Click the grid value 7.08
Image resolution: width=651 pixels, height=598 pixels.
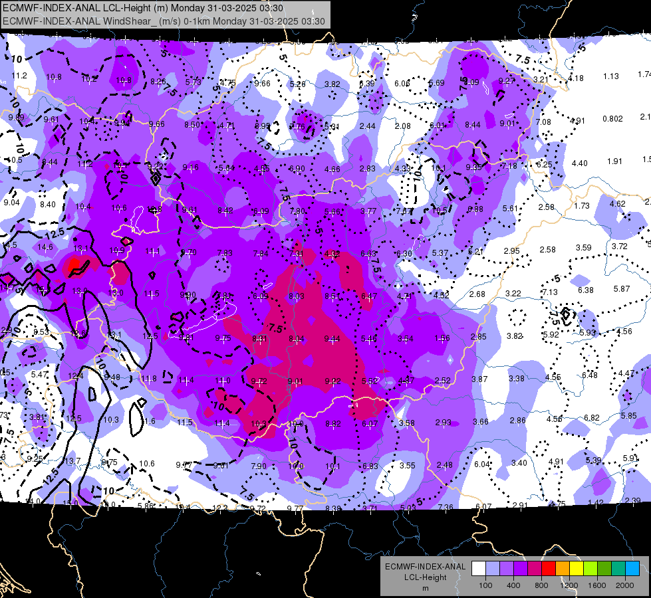543,122
